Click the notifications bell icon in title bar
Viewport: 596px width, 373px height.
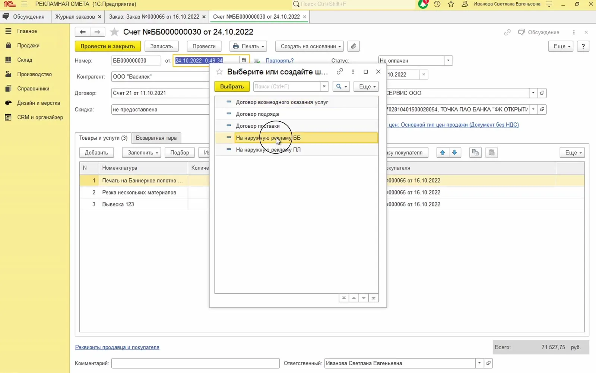pos(423,4)
